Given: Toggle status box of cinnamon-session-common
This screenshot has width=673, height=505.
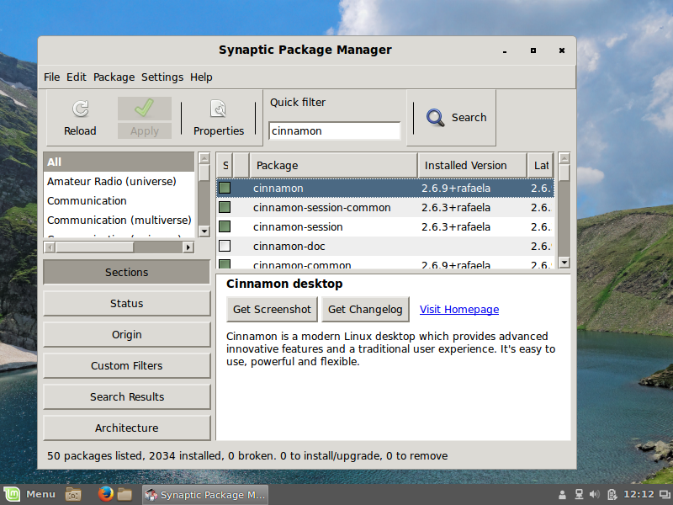Looking at the screenshot, I should click(x=225, y=207).
